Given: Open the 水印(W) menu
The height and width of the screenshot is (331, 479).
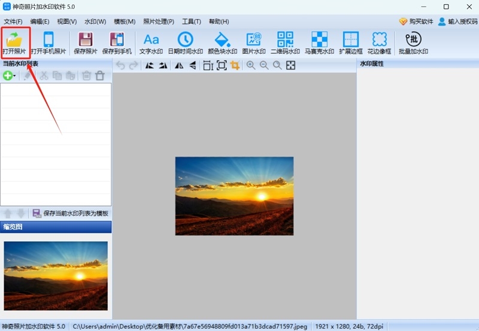Looking at the screenshot, I should click(95, 22).
